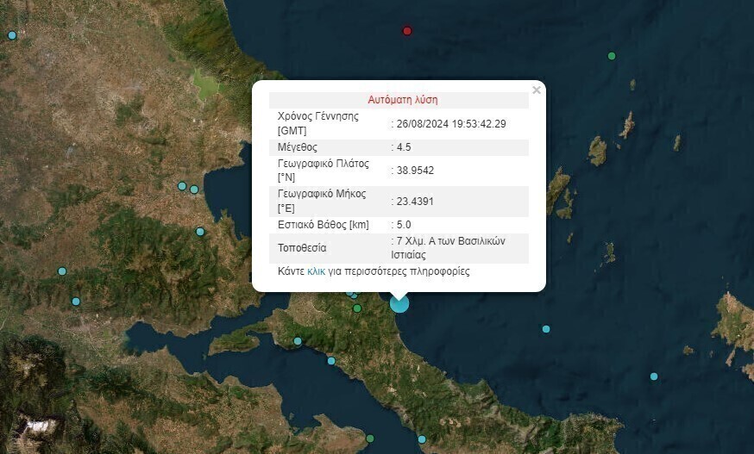Select the cyan marker at the top-left map edge

click(x=12, y=35)
